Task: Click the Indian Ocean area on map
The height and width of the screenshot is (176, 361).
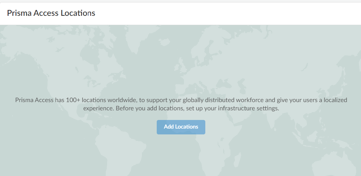Action: [x=276, y=155]
